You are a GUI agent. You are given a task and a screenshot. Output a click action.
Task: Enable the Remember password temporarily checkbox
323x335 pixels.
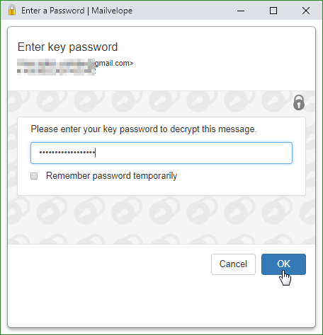tap(34, 176)
